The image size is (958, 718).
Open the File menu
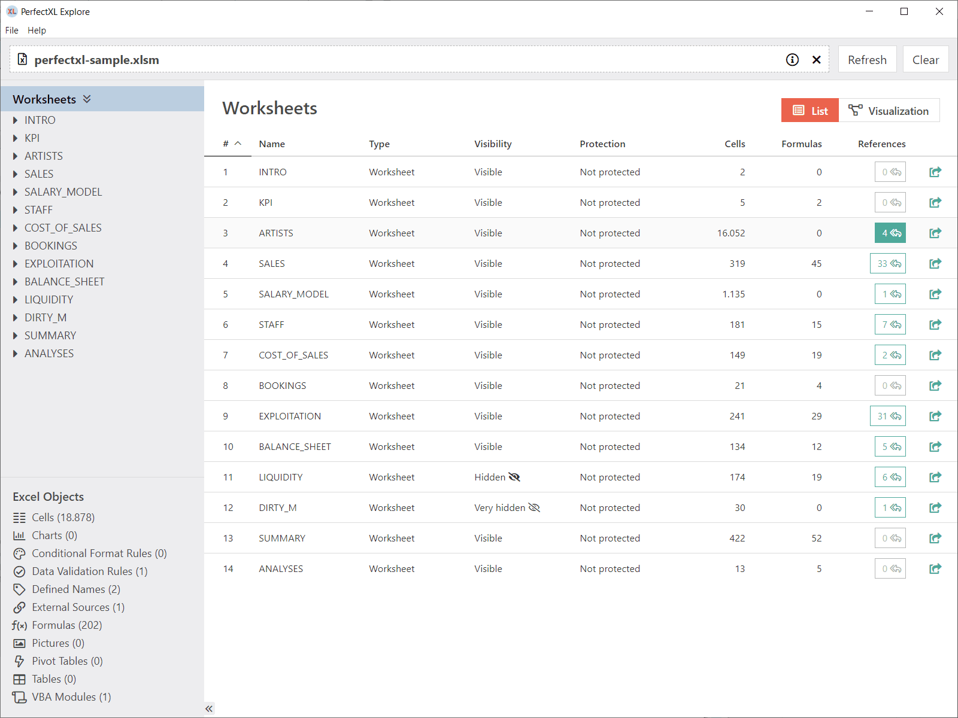12,31
